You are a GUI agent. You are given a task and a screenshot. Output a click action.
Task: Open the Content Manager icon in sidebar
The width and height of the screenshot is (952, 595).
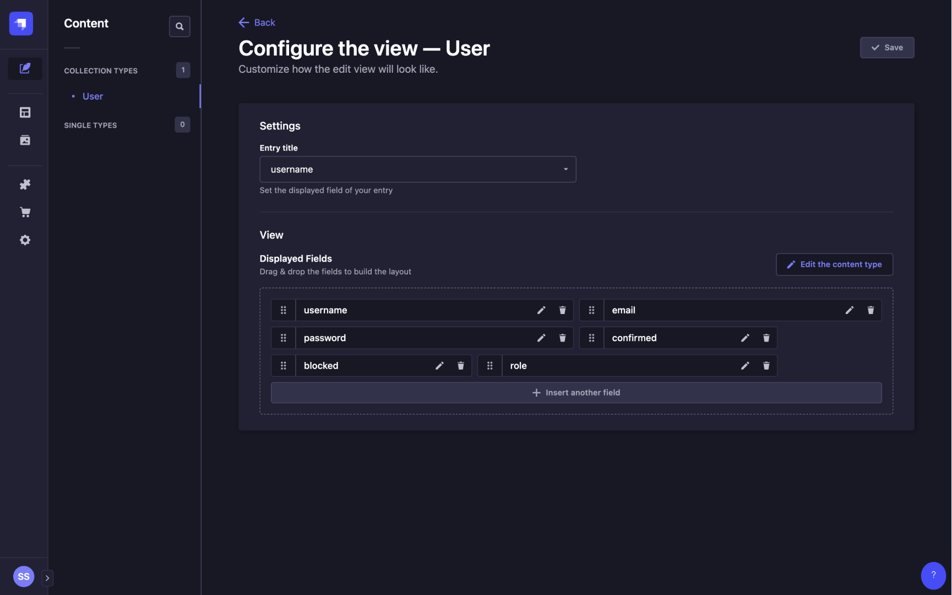(x=24, y=68)
